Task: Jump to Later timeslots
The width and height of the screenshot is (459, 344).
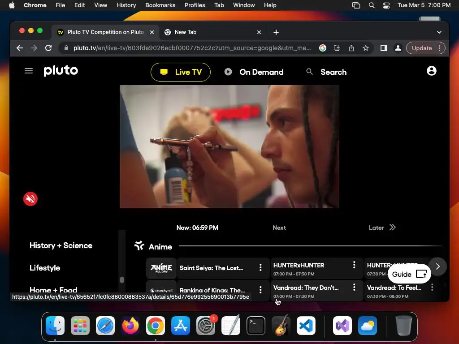Action: tap(382, 228)
